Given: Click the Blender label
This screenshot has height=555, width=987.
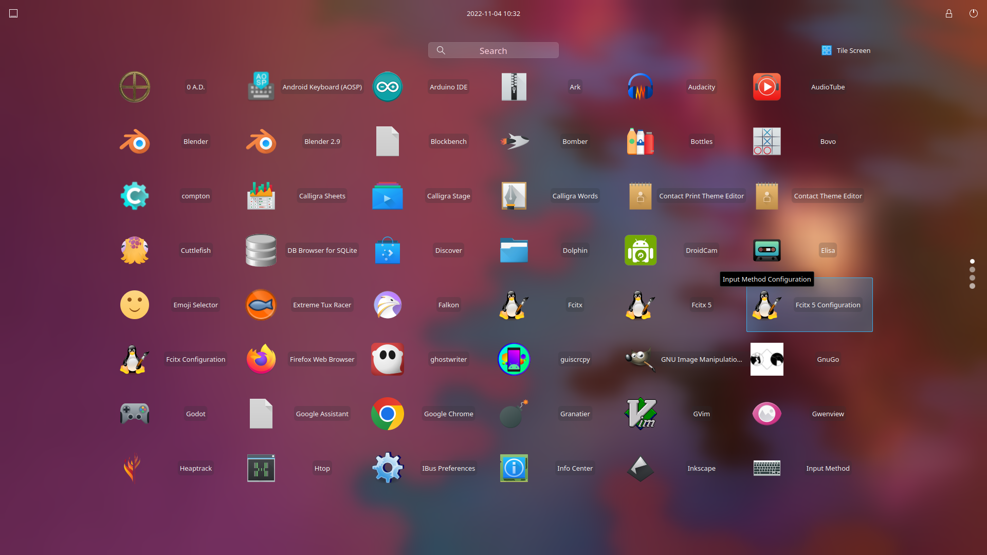Looking at the screenshot, I should (196, 141).
